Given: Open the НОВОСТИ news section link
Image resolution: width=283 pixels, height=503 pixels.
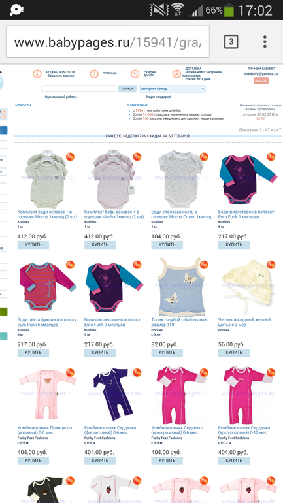Looking at the screenshot, I should click(23, 105).
